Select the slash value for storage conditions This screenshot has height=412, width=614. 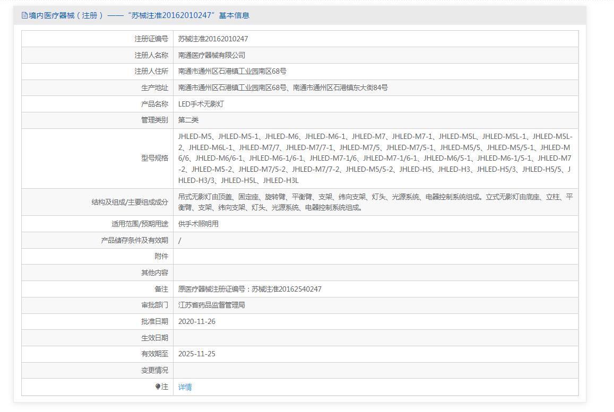180,240
